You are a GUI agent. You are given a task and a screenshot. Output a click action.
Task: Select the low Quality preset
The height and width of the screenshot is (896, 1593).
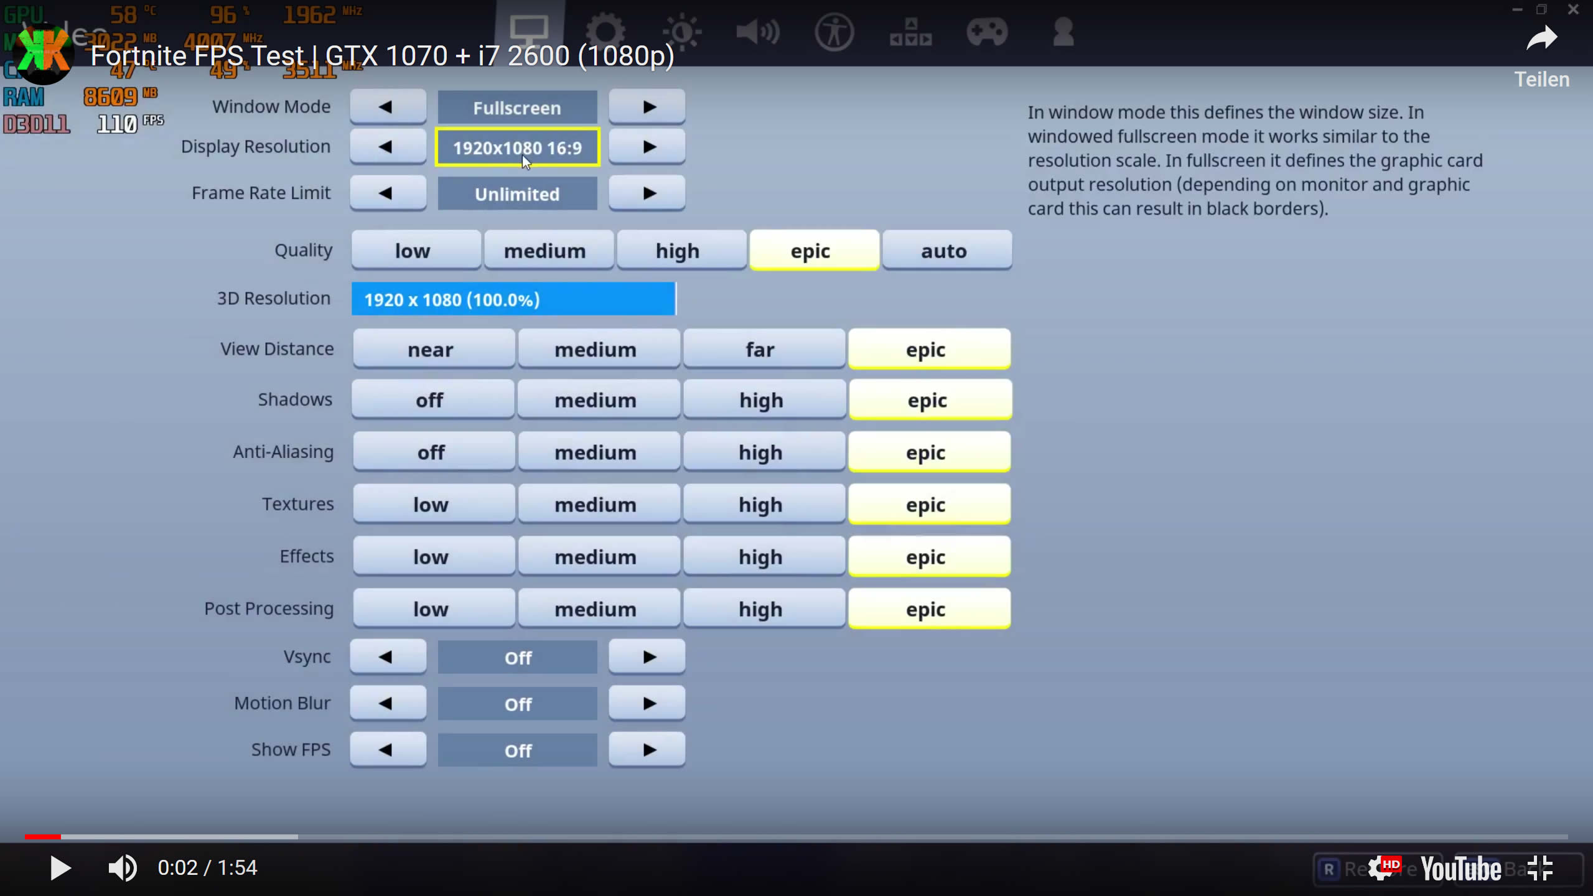click(x=413, y=251)
